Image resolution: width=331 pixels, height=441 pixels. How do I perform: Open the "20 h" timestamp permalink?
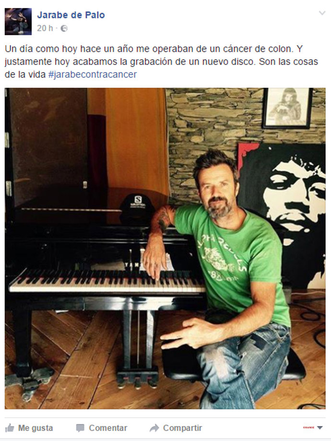pyautogui.click(x=45, y=28)
